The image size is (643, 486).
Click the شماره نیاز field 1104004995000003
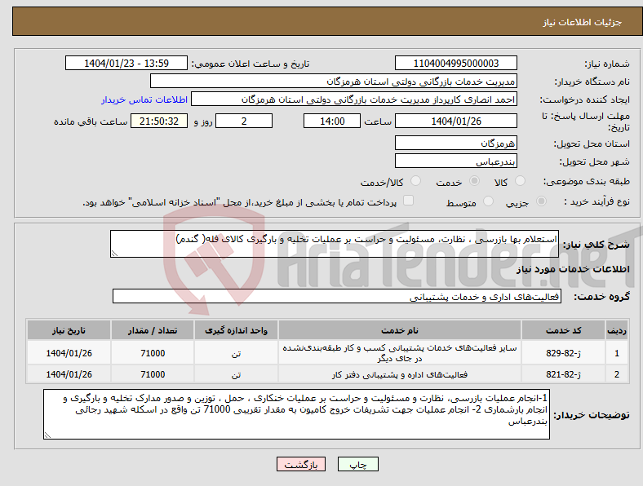(455, 63)
